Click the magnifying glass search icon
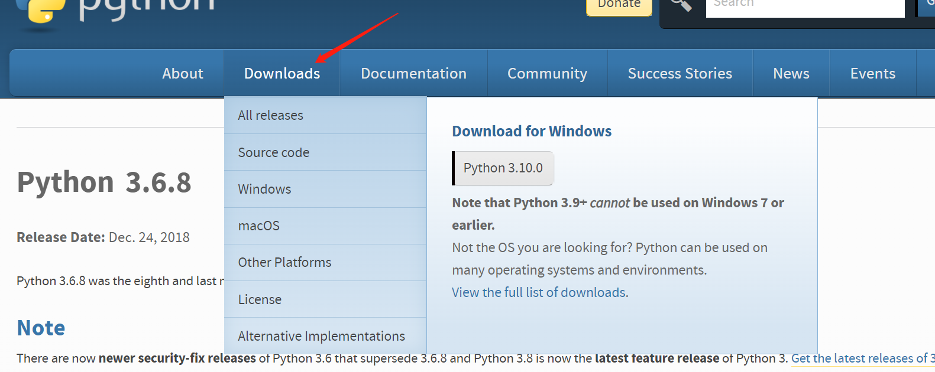 tap(681, 5)
